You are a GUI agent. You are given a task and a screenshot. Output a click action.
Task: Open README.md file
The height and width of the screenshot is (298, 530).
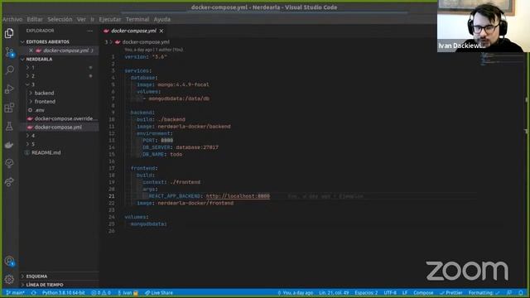click(46, 152)
